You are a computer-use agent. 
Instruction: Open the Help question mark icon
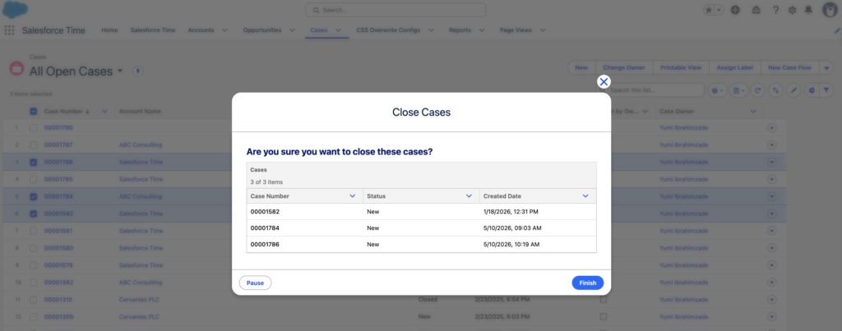pos(775,10)
